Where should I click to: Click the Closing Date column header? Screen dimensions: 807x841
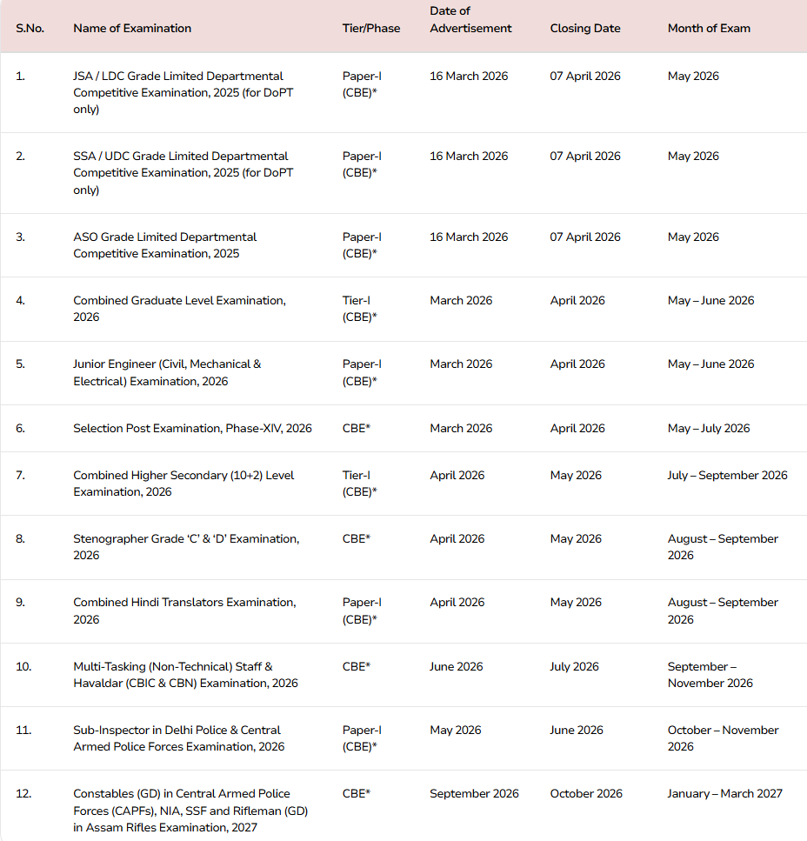(x=585, y=28)
